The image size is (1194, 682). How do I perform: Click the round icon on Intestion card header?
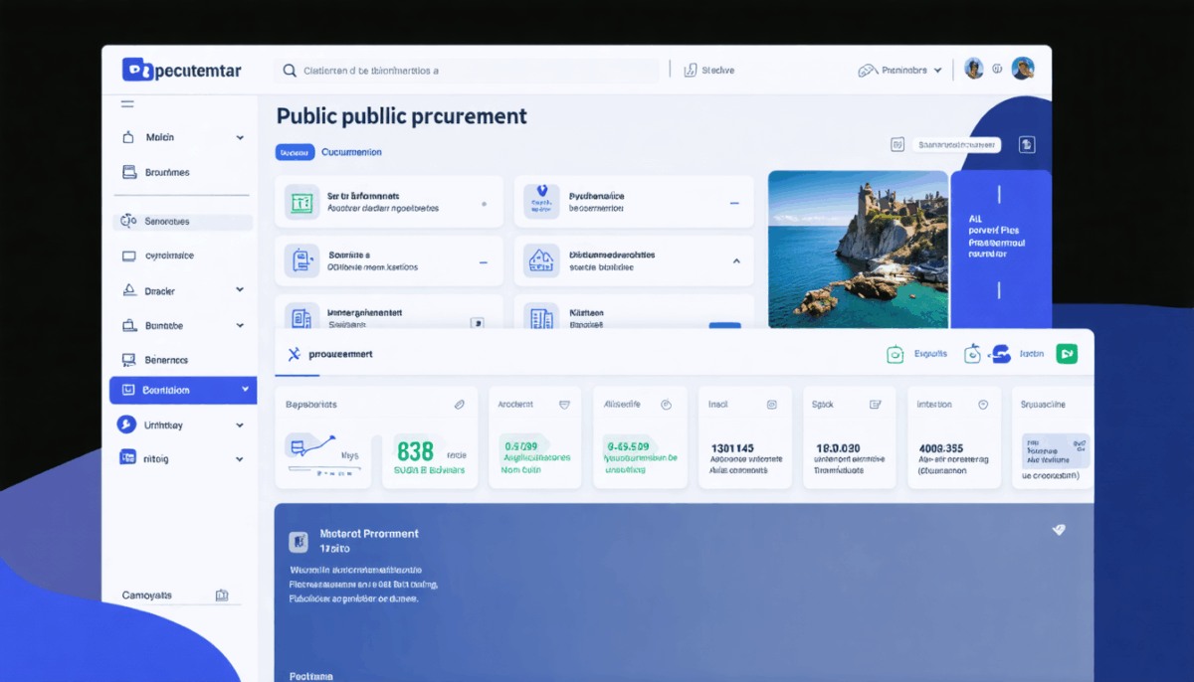(x=983, y=405)
